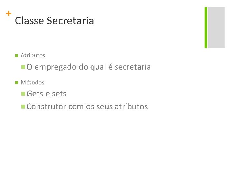Click the 'Gets e sets' line

click(46, 94)
